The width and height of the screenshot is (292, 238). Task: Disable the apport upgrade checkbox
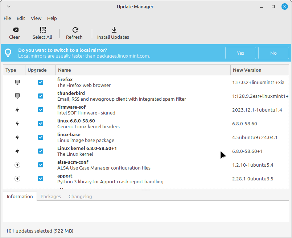click(41, 179)
